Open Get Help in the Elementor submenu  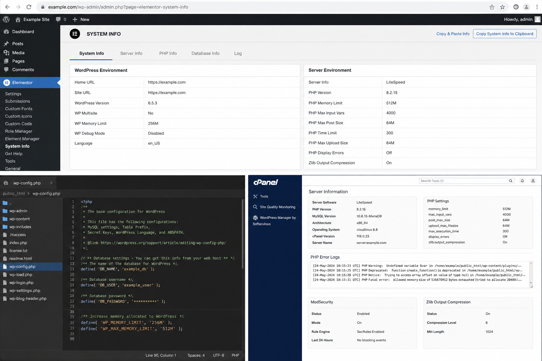point(14,154)
